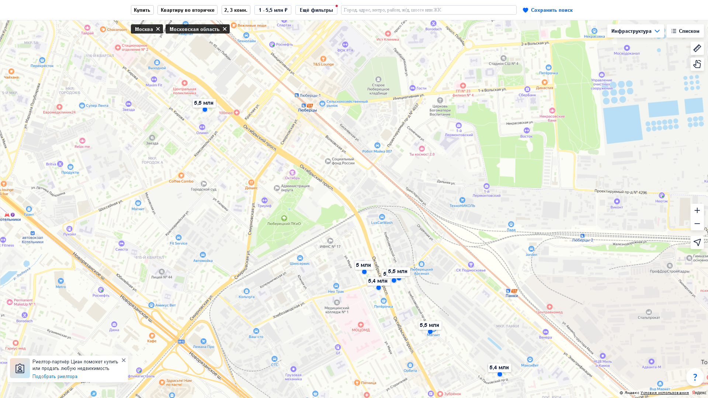This screenshot has width=708, height=398.
Task: Select the draw-area hand tool icon
Action: point(697,64)
